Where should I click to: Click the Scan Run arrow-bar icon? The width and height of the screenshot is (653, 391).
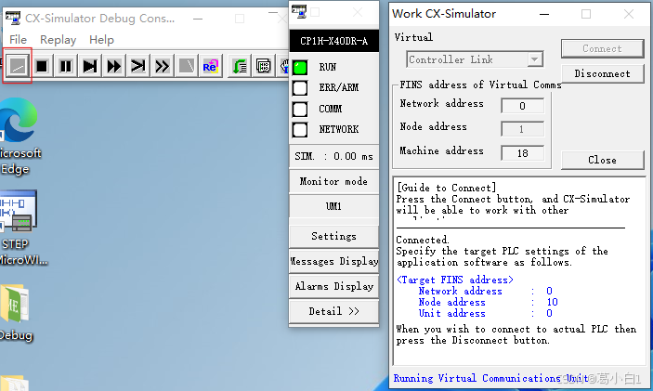click(137, 66)
